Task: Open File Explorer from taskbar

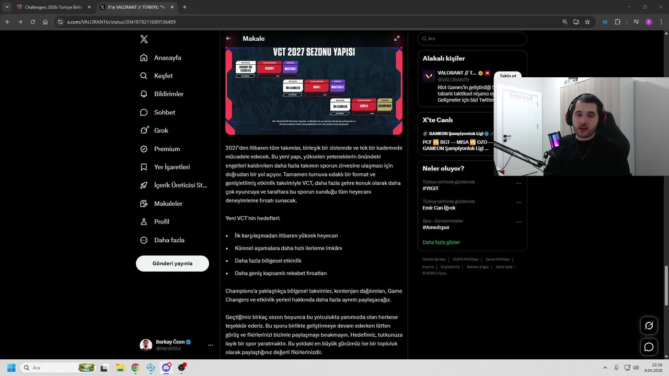Action: point(119,368)
